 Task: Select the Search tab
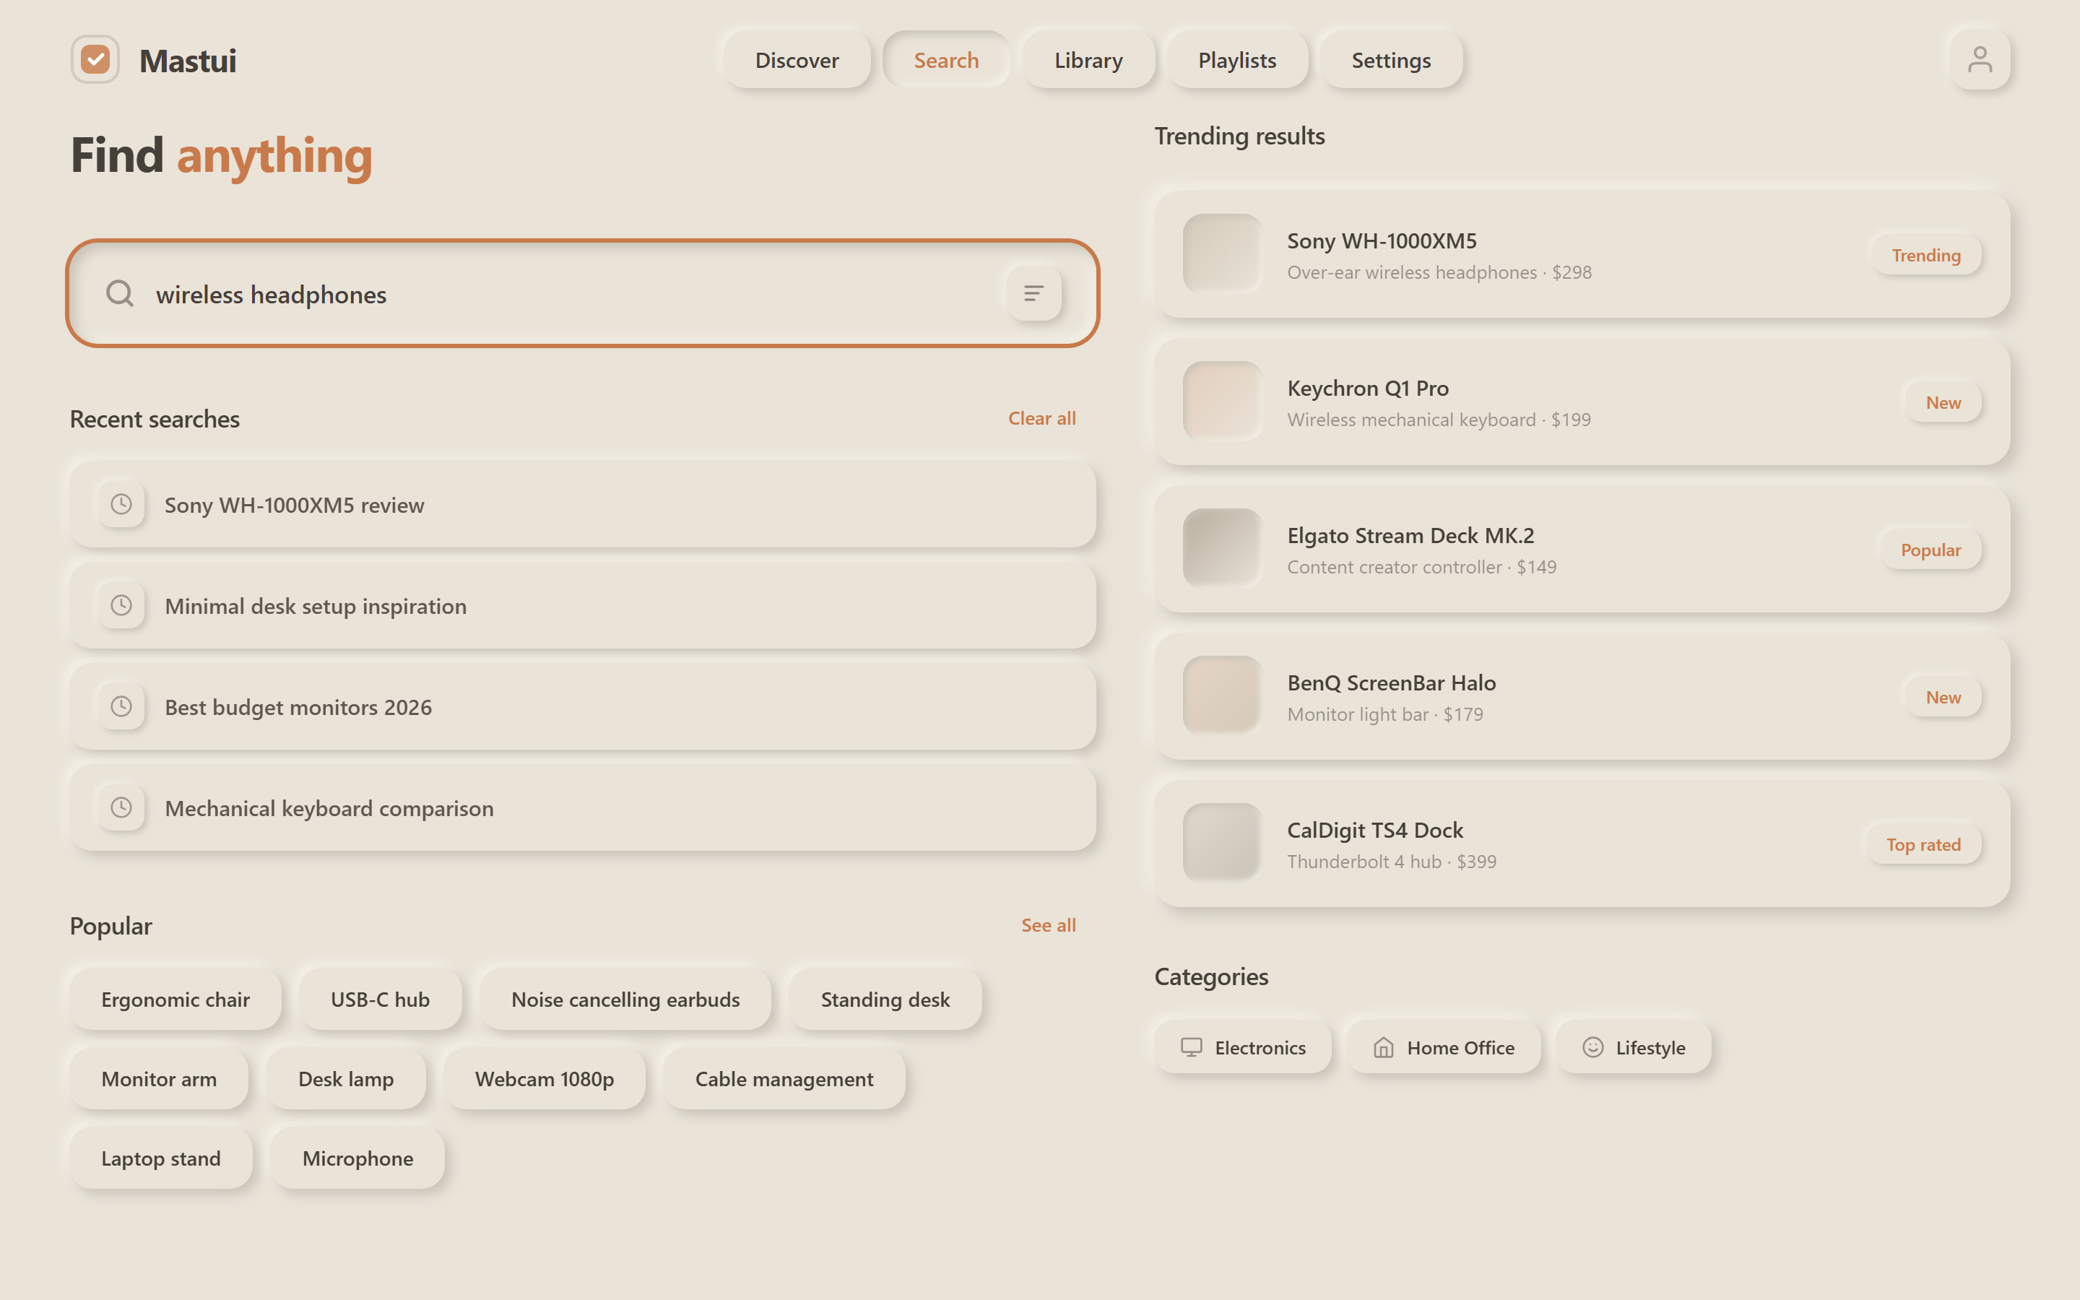pos(946,60)
